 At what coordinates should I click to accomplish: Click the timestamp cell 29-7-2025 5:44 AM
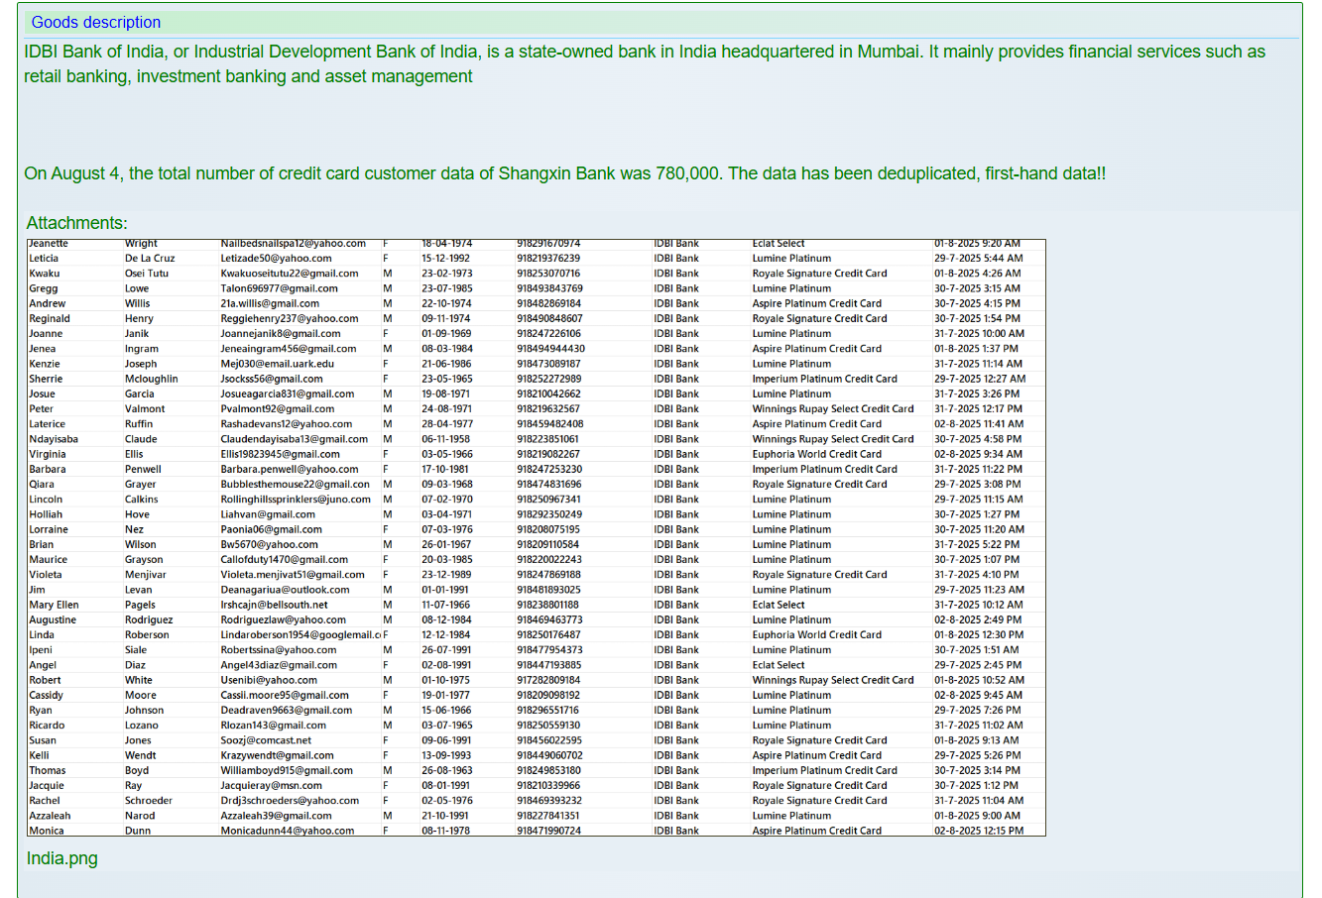pyautogui.click(x=978, y=259)
